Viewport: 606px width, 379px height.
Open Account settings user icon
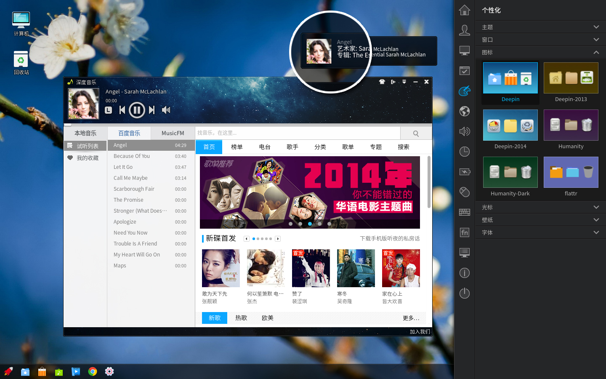coord(465,30)
